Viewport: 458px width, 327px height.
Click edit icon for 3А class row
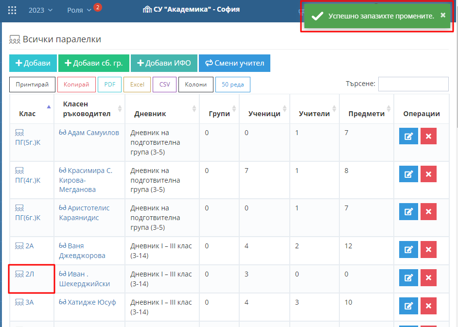tap(408, 306)
